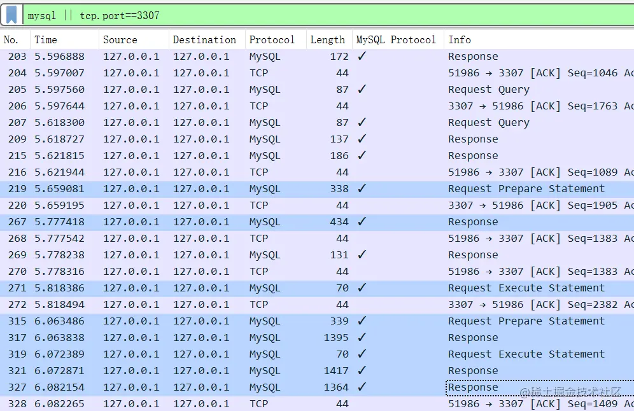Sort by the Protocol column header

click(276, 39)
